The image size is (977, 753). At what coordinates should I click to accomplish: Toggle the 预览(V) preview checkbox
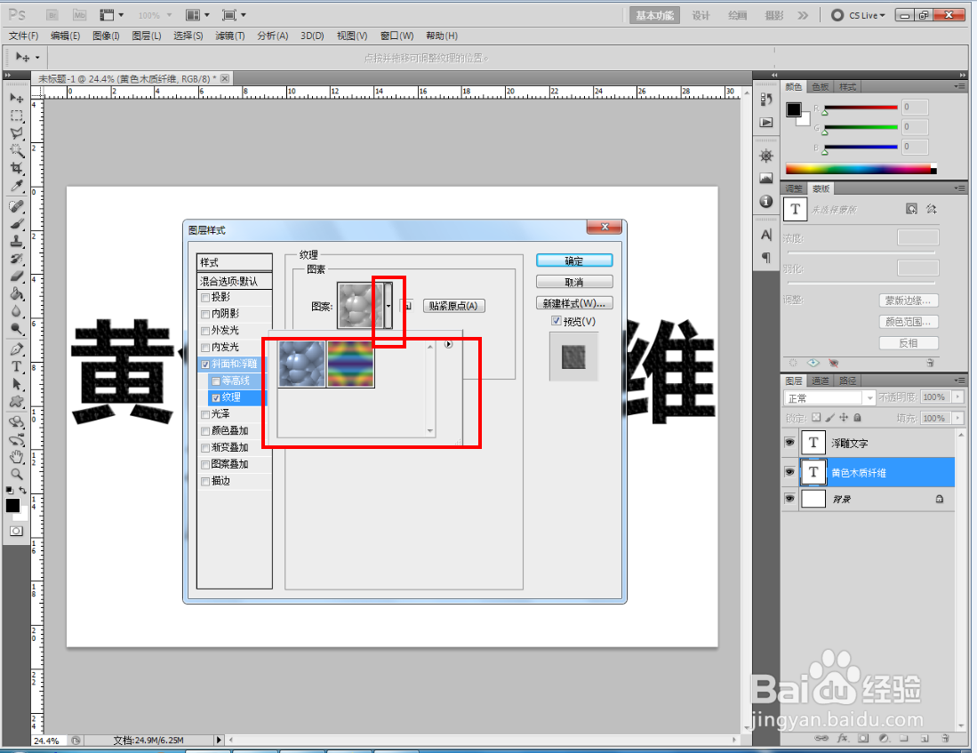(x=556, y=320)
